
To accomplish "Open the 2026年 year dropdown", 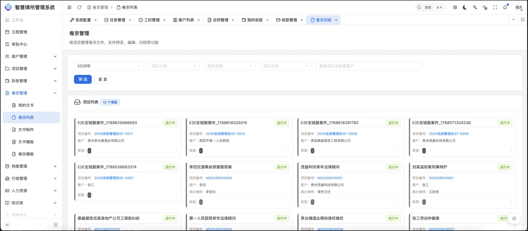I will (109, 66).
